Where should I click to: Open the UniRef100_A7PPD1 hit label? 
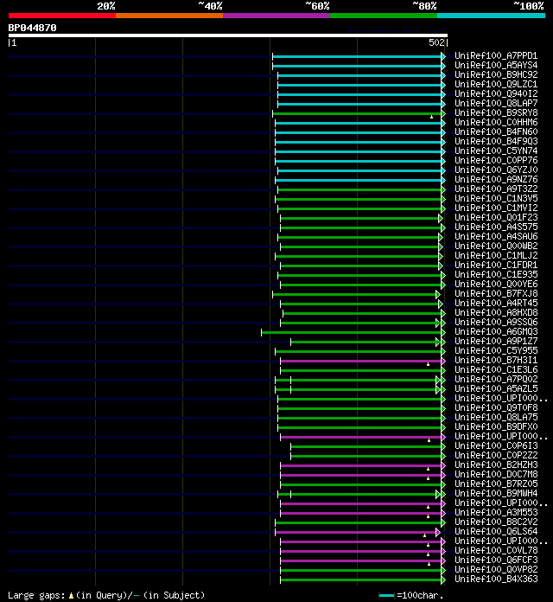tap(496, 55)
